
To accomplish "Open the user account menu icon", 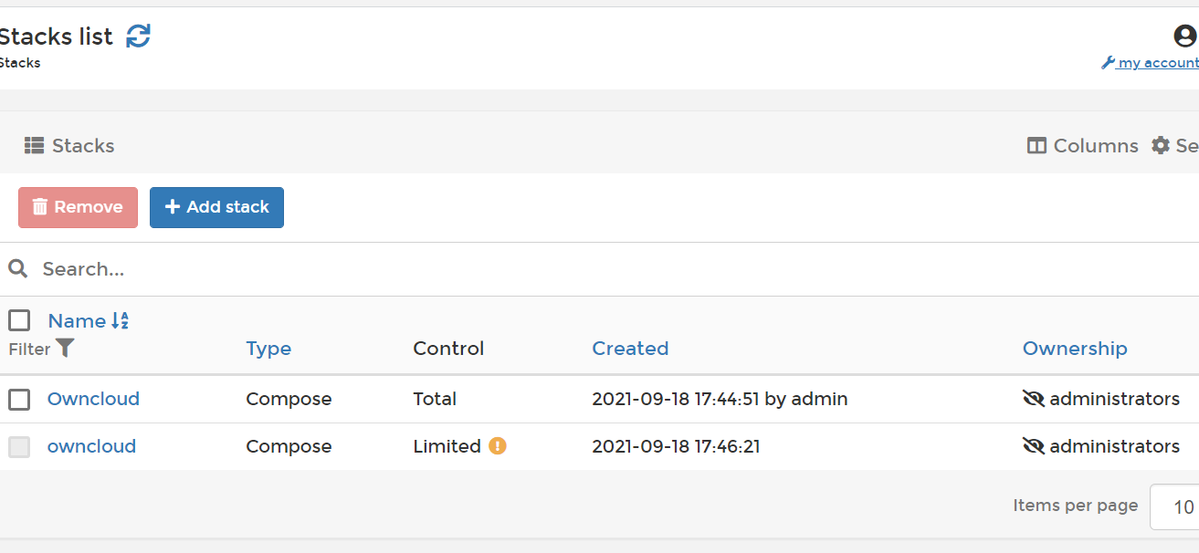I will tap(1183, 36).
